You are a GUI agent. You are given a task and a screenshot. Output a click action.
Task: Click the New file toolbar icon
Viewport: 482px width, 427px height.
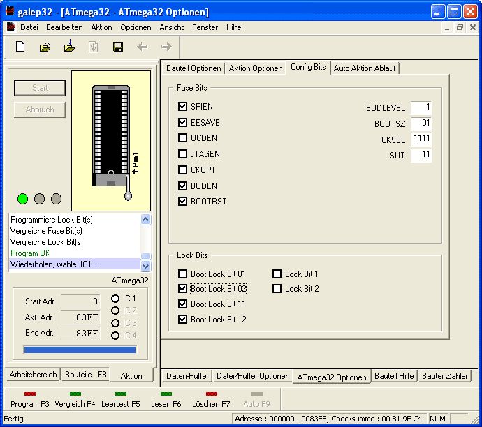[x=21, y=47]
